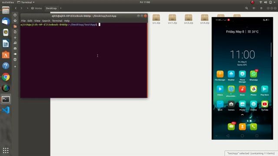Tap the phone's Home navigation button
The width and height of the screenshot is (278, 156).
(242, 136)
